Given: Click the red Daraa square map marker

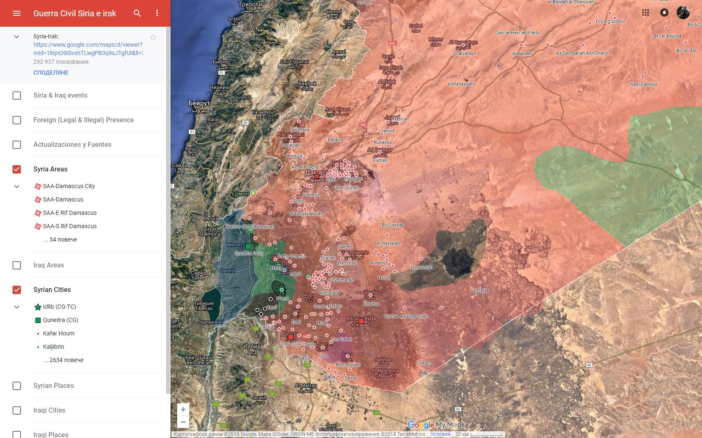Looking at the screenshot, I should [x=290, y=337].
